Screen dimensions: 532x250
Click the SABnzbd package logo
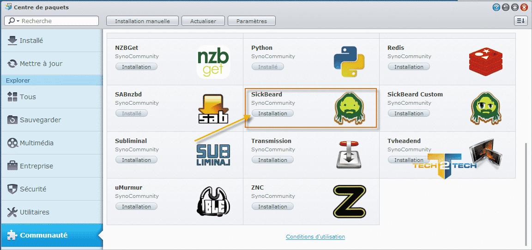(x=213, y=108)
